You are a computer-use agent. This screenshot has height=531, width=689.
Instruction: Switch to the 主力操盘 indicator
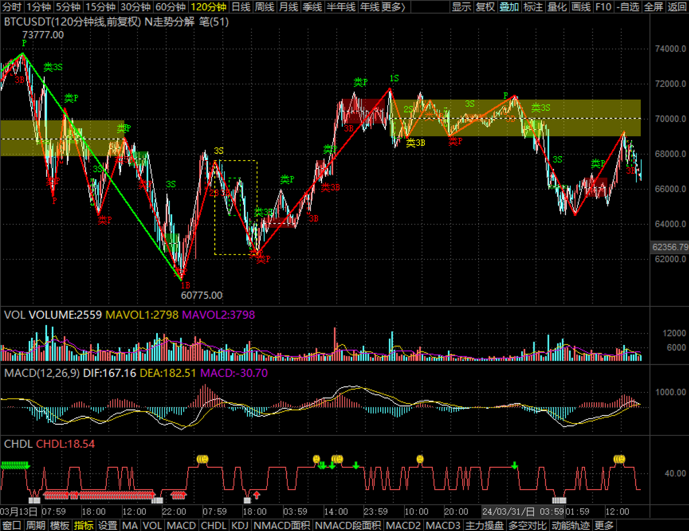pyautogui.click(x=485, y=525)
